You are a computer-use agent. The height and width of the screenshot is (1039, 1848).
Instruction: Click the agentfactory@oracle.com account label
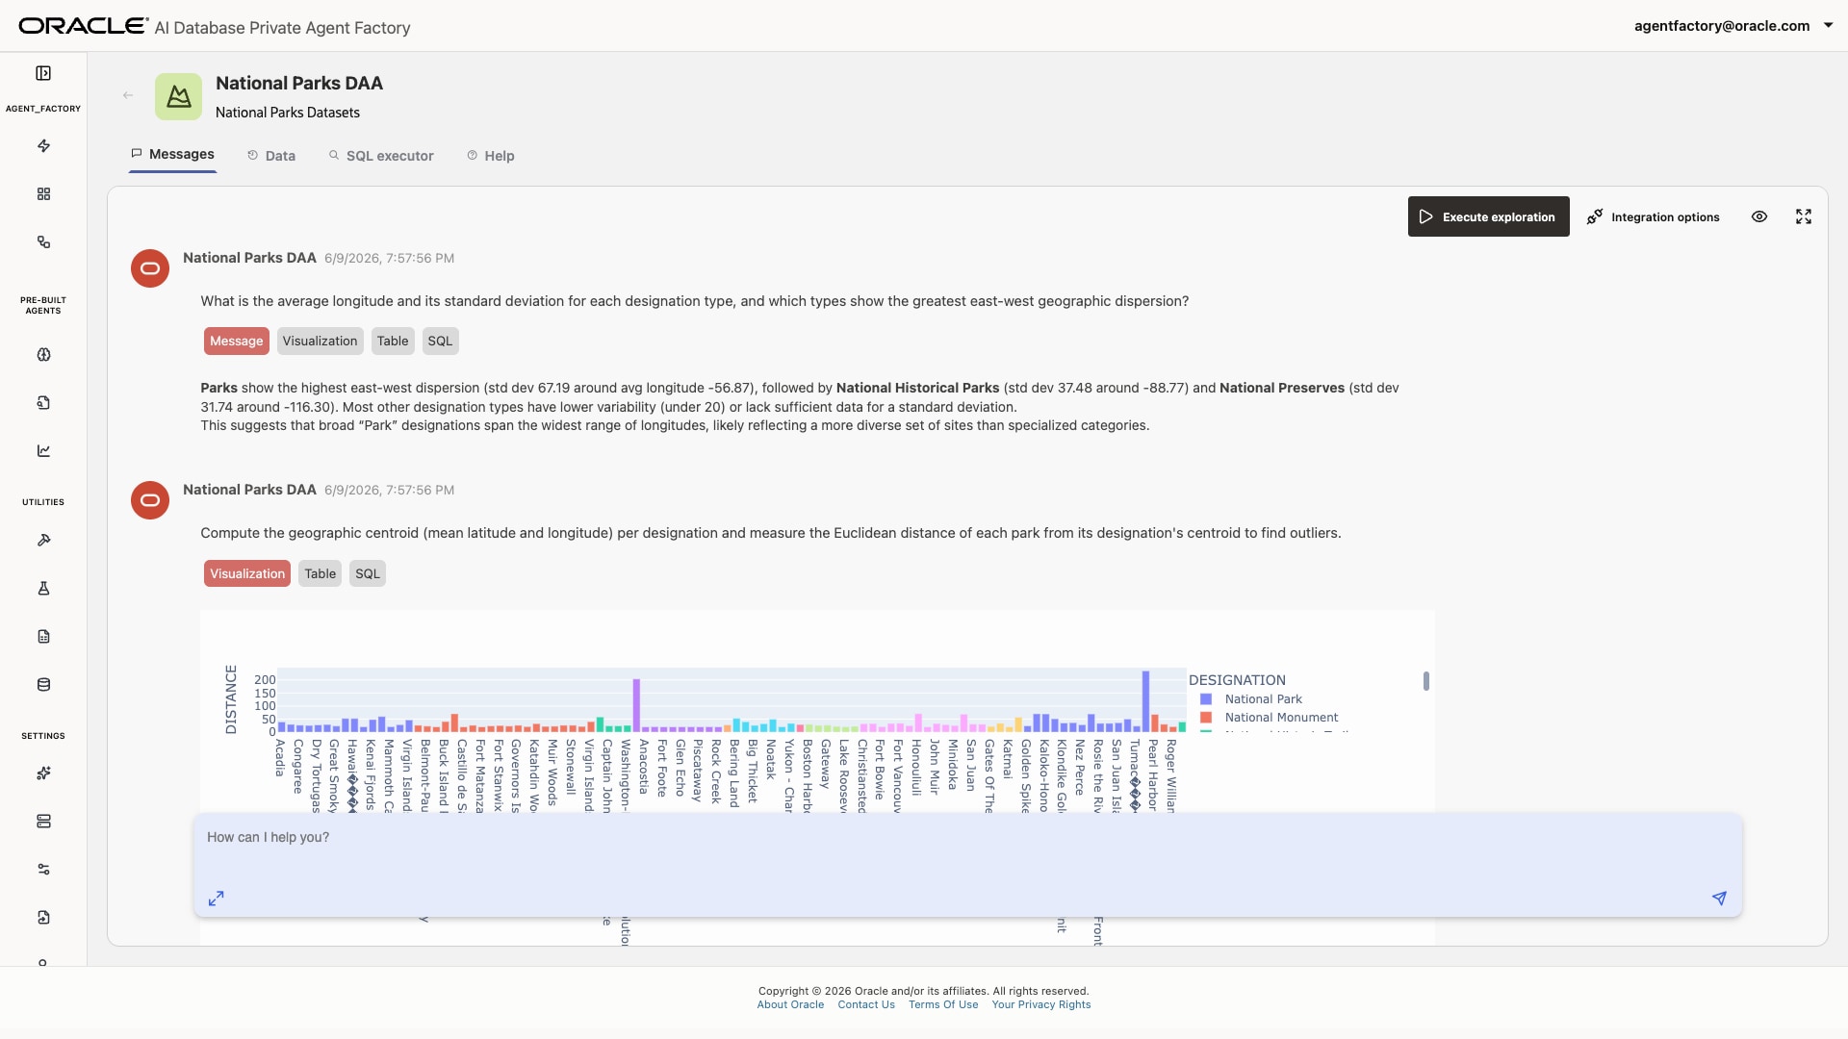pyautogui.click(x=1721, y=26)
